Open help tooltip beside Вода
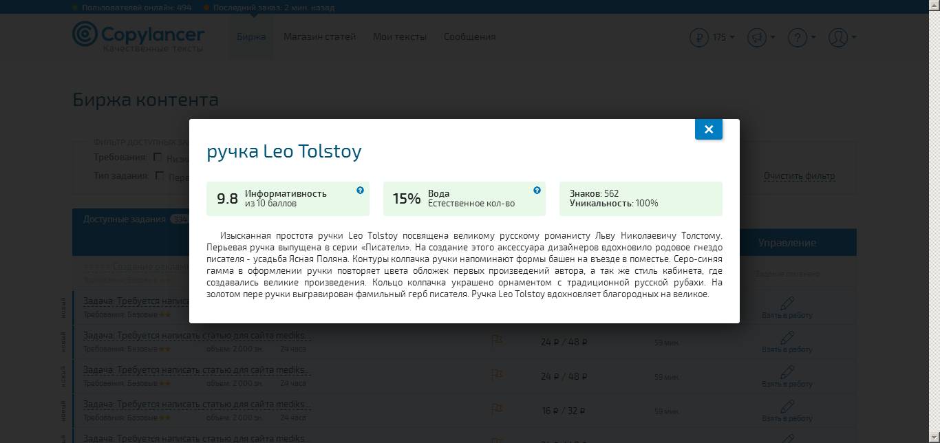The image size is (940, 443). click(537, 191)
